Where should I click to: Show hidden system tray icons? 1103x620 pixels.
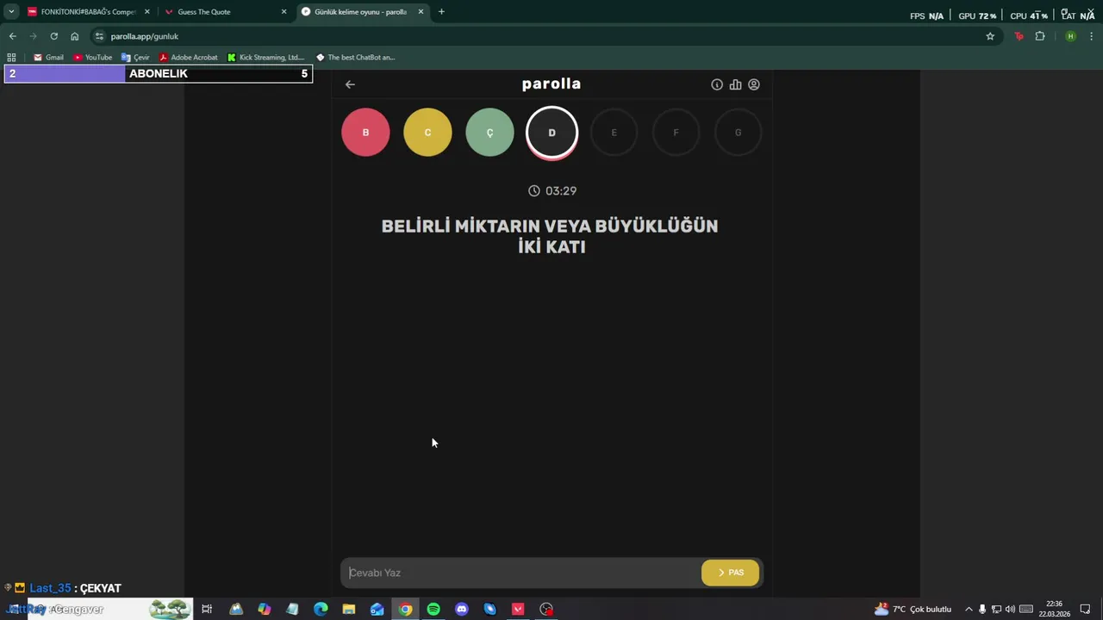coord(969,609)
